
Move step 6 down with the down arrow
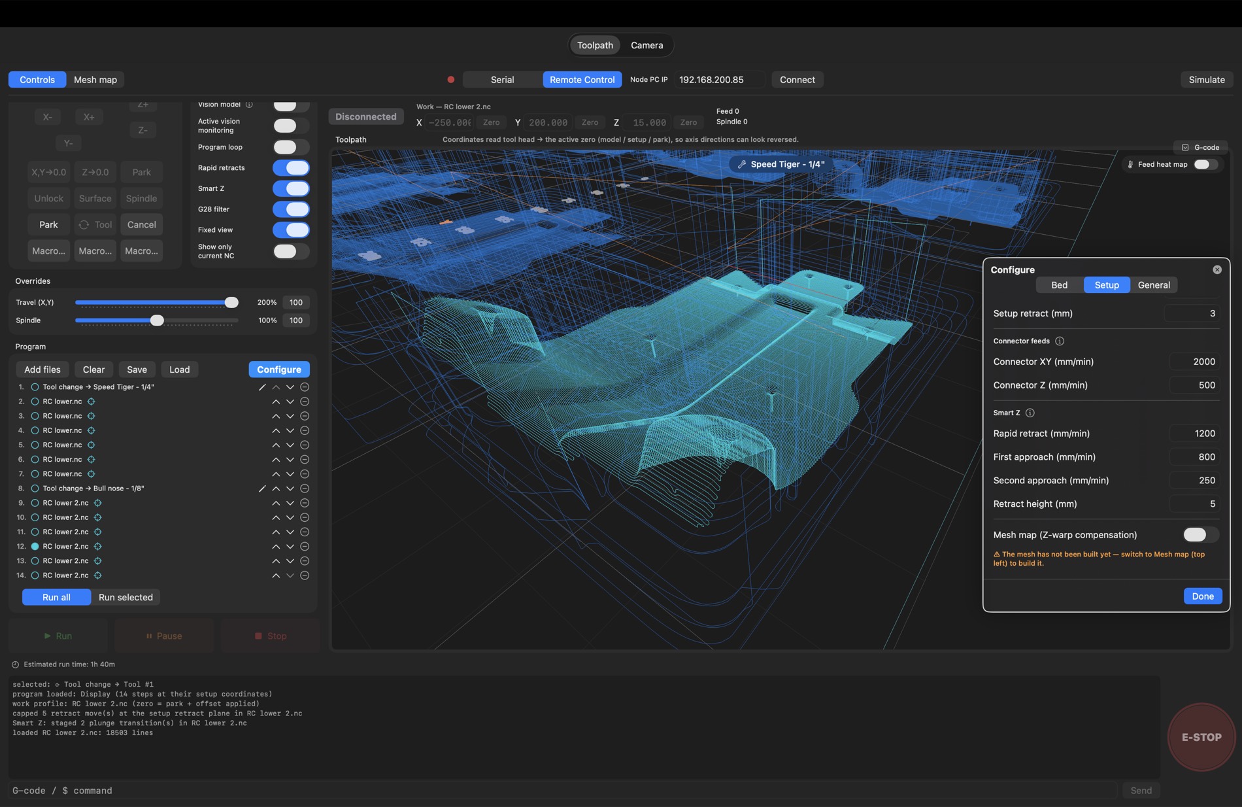tap(290, 460)
